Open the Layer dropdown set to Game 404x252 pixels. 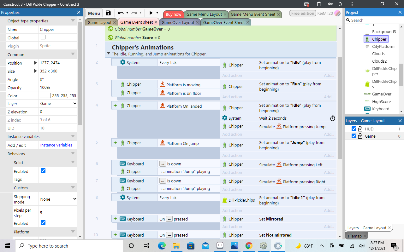point(58,104)
